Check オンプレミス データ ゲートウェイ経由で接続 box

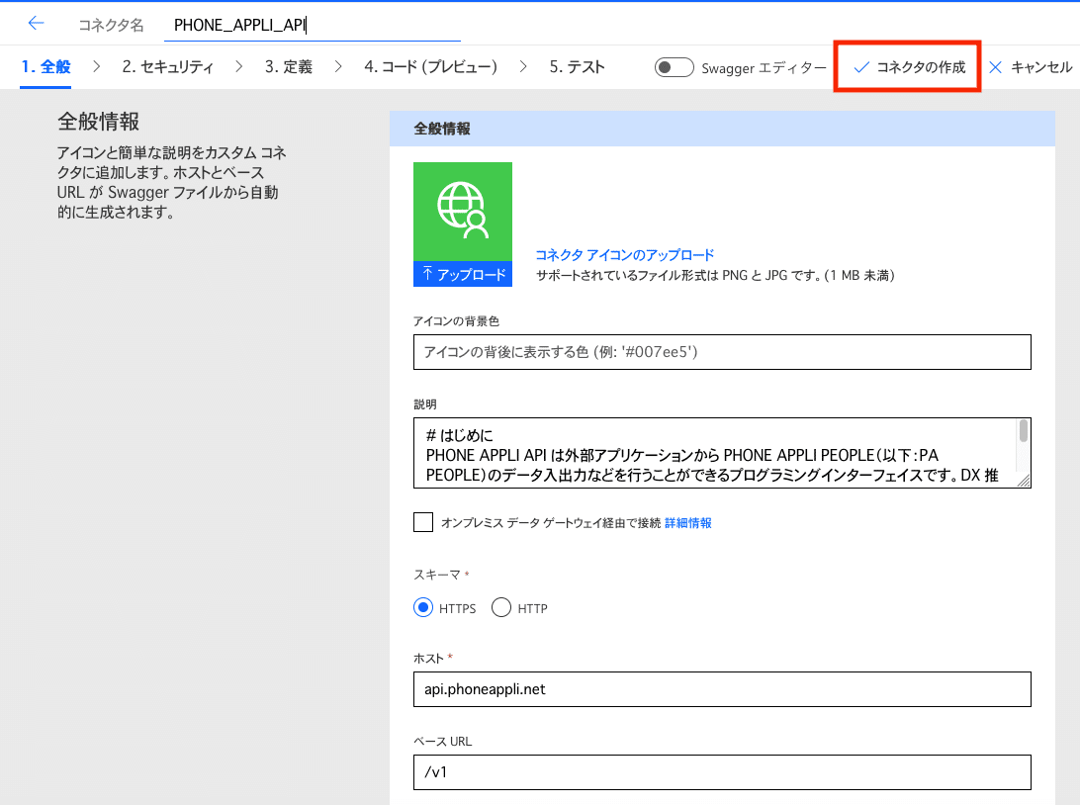tap(423, 522)
